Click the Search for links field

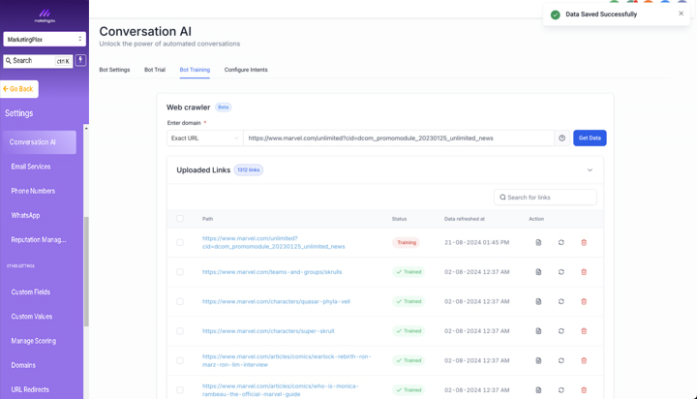tap(545, 197)
